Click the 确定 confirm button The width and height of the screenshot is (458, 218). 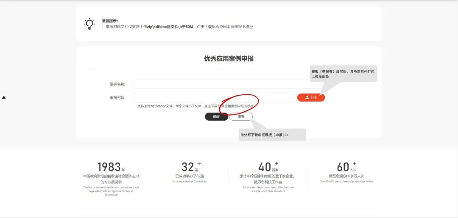(x=216, y=116)
